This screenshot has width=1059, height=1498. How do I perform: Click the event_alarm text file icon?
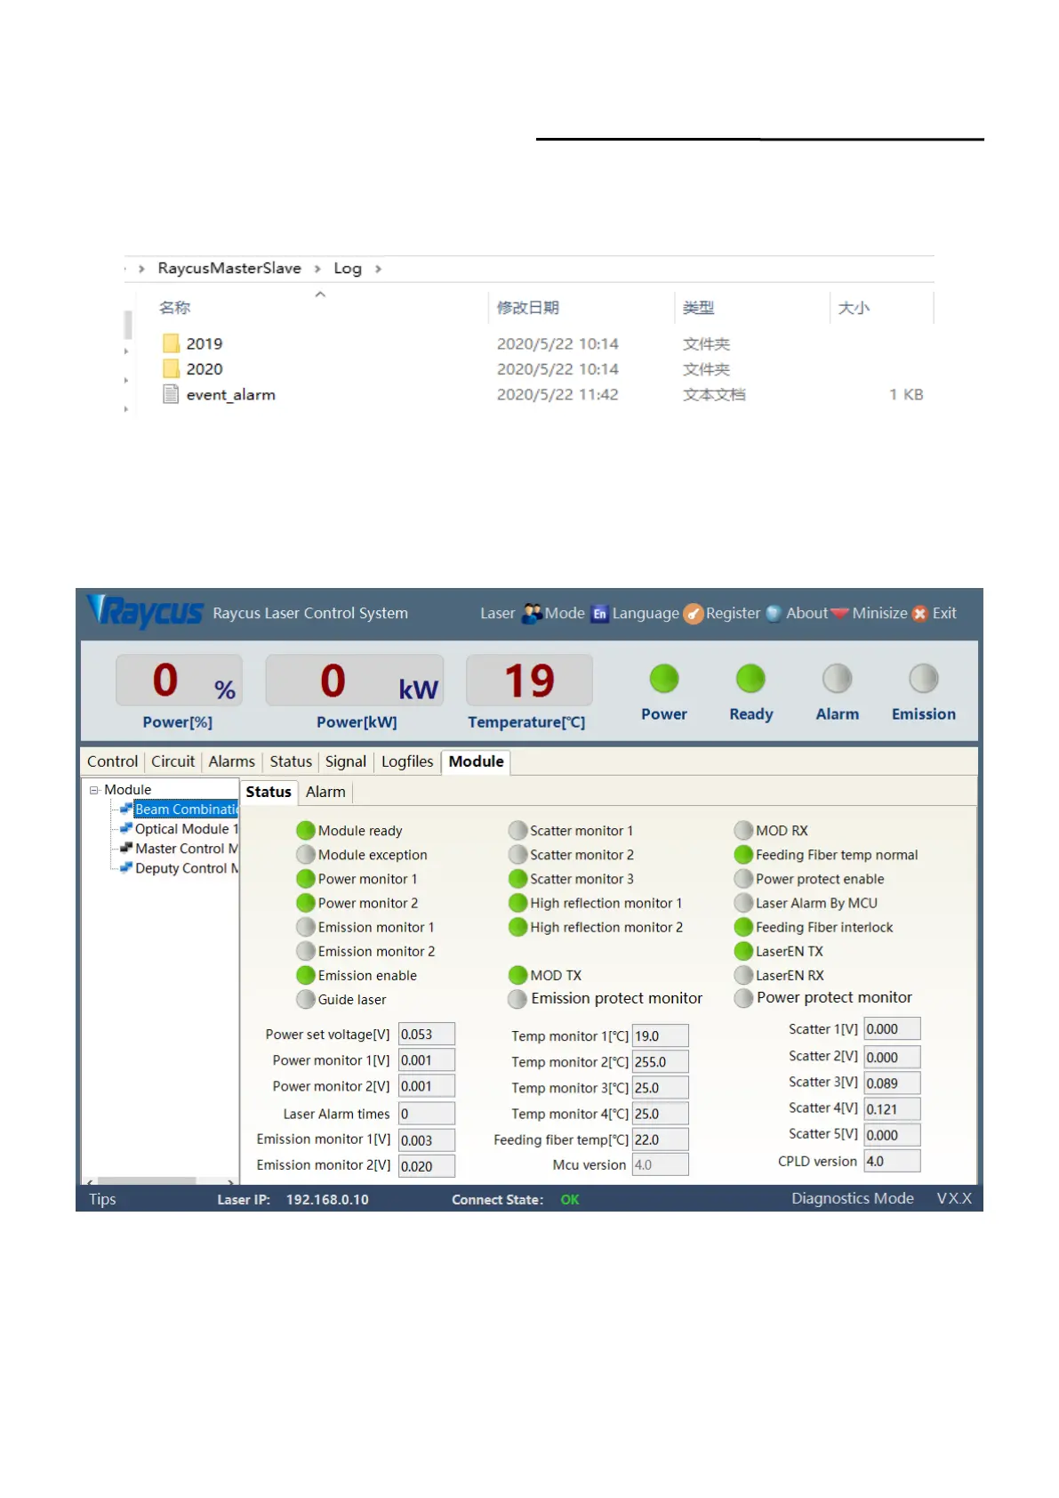point(171,394)
